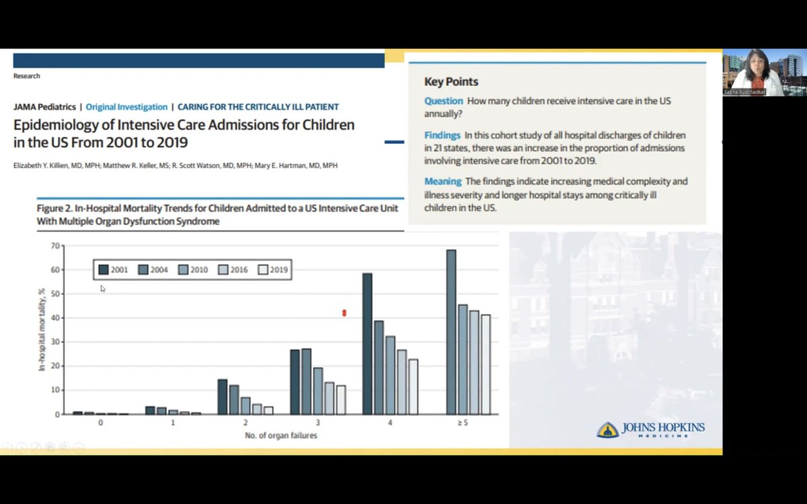Activate the slideshow zoom magnifier control
Screen dimensions: 807x504
(65, 448)
